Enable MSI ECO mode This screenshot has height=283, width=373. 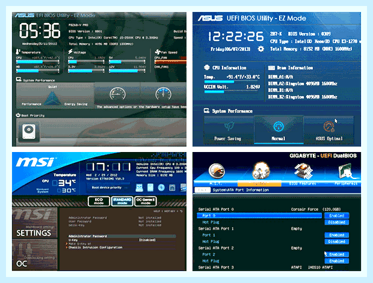(99, 201)
